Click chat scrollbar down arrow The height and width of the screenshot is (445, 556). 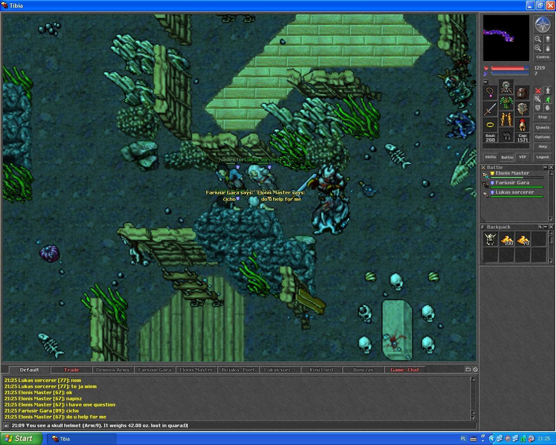pos(473,418)
